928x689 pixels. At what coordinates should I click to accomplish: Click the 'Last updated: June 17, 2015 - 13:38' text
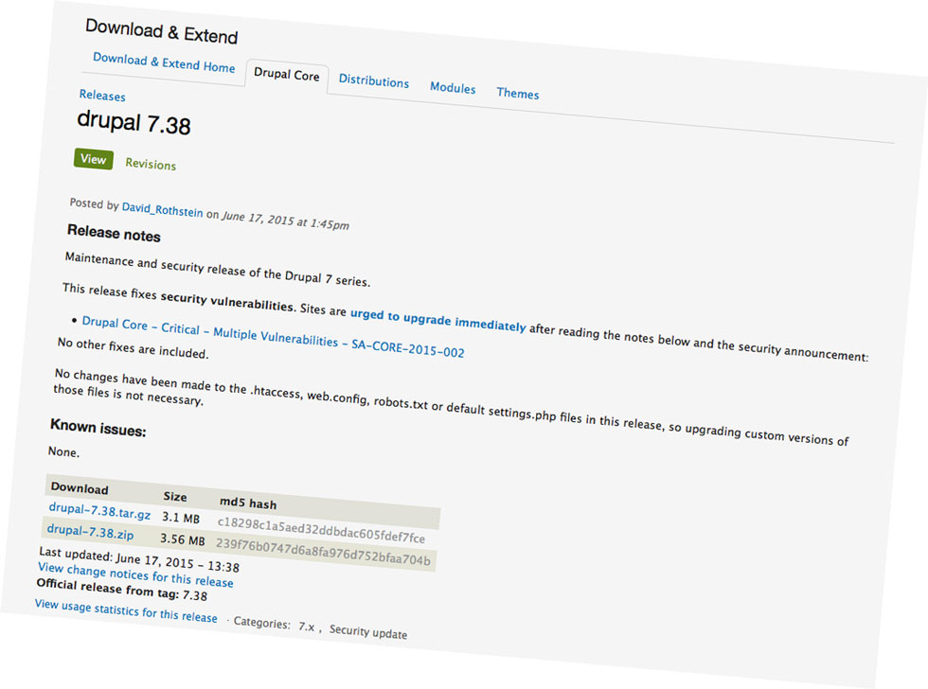139,559
